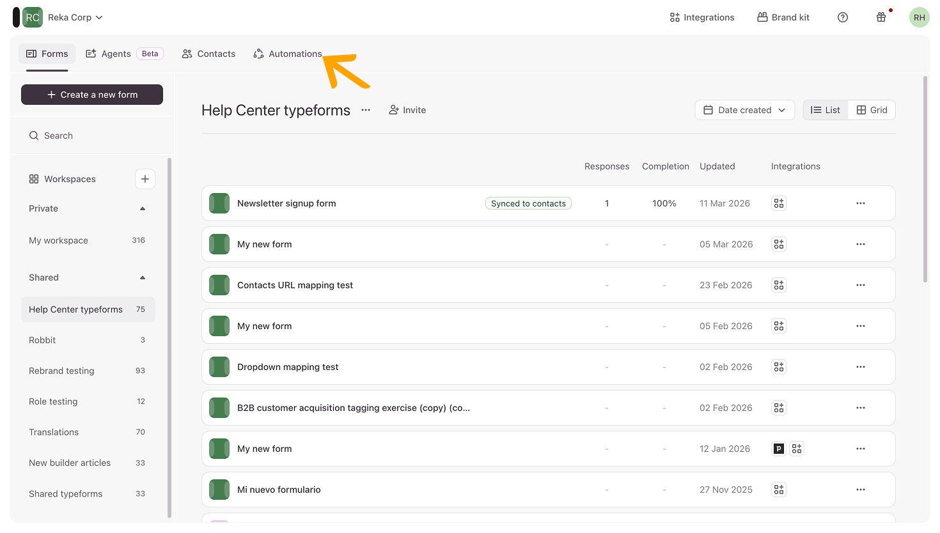This screenshot has height=533, width=940.
Task: Expand the Reka Corp organization switcher
Action: 75,17
